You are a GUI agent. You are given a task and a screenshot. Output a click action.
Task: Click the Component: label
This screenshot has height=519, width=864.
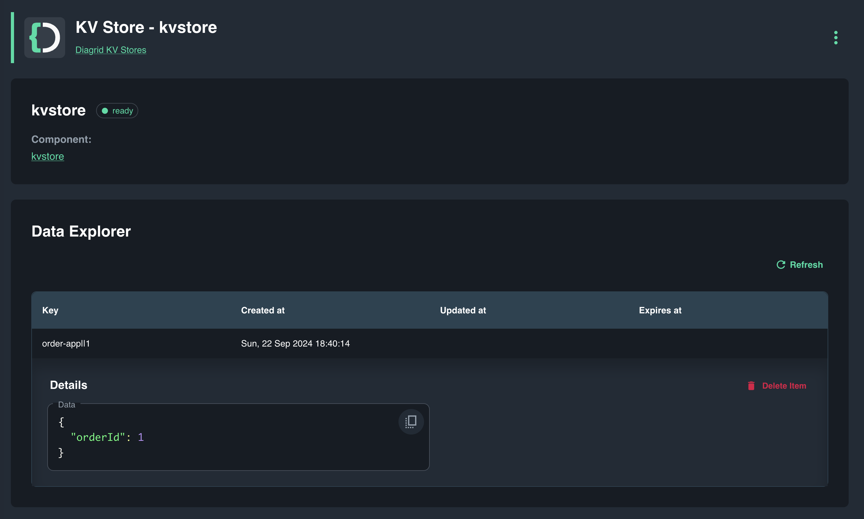61,139
